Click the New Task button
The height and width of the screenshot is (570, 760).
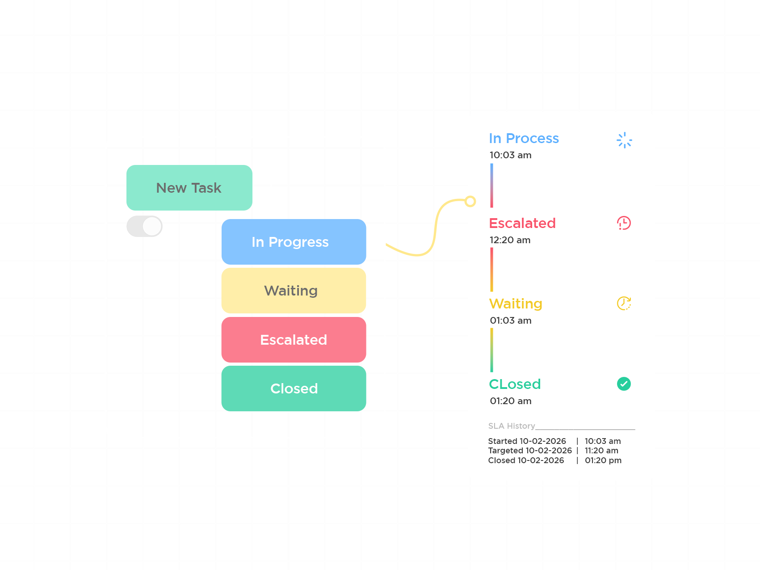pyautogui.click(x=189, y=188)
